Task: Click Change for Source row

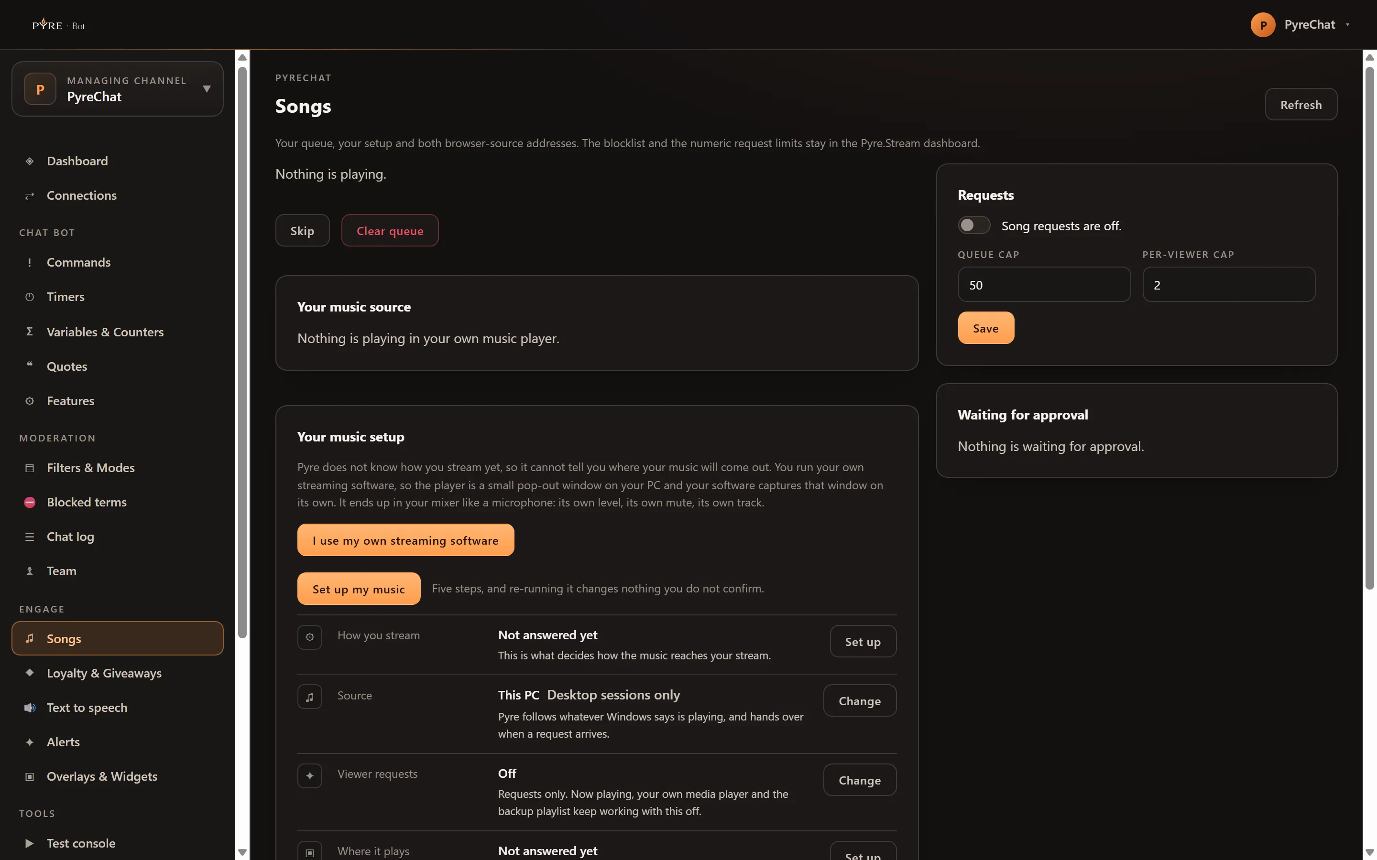Action: click(x=859, y=701)
